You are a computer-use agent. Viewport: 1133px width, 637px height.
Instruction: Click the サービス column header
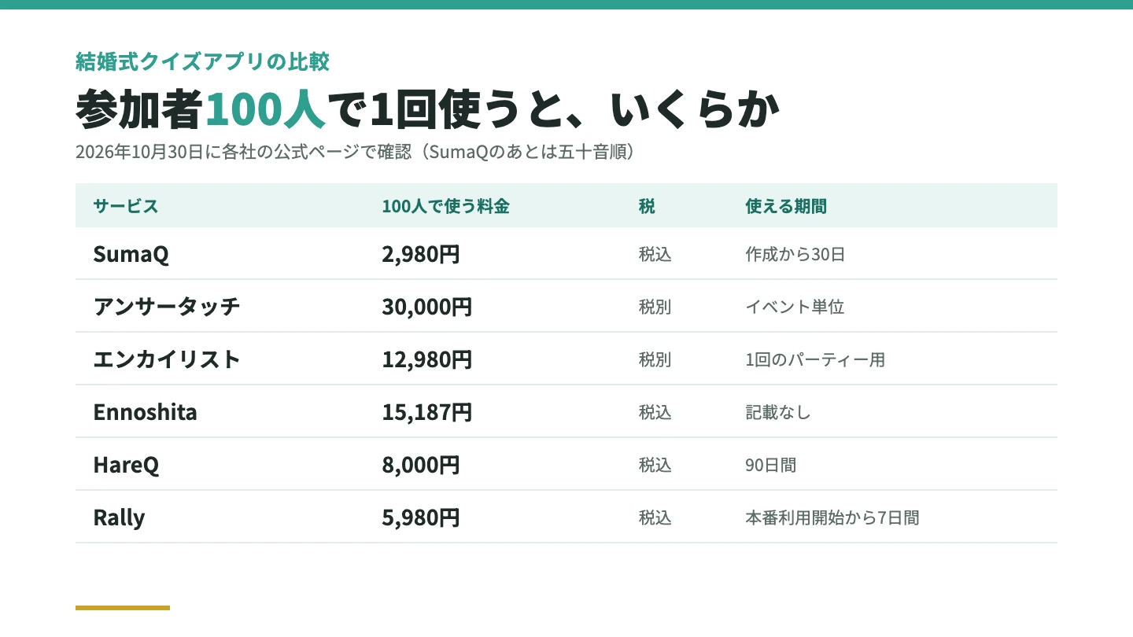click(x=126, y=206)
